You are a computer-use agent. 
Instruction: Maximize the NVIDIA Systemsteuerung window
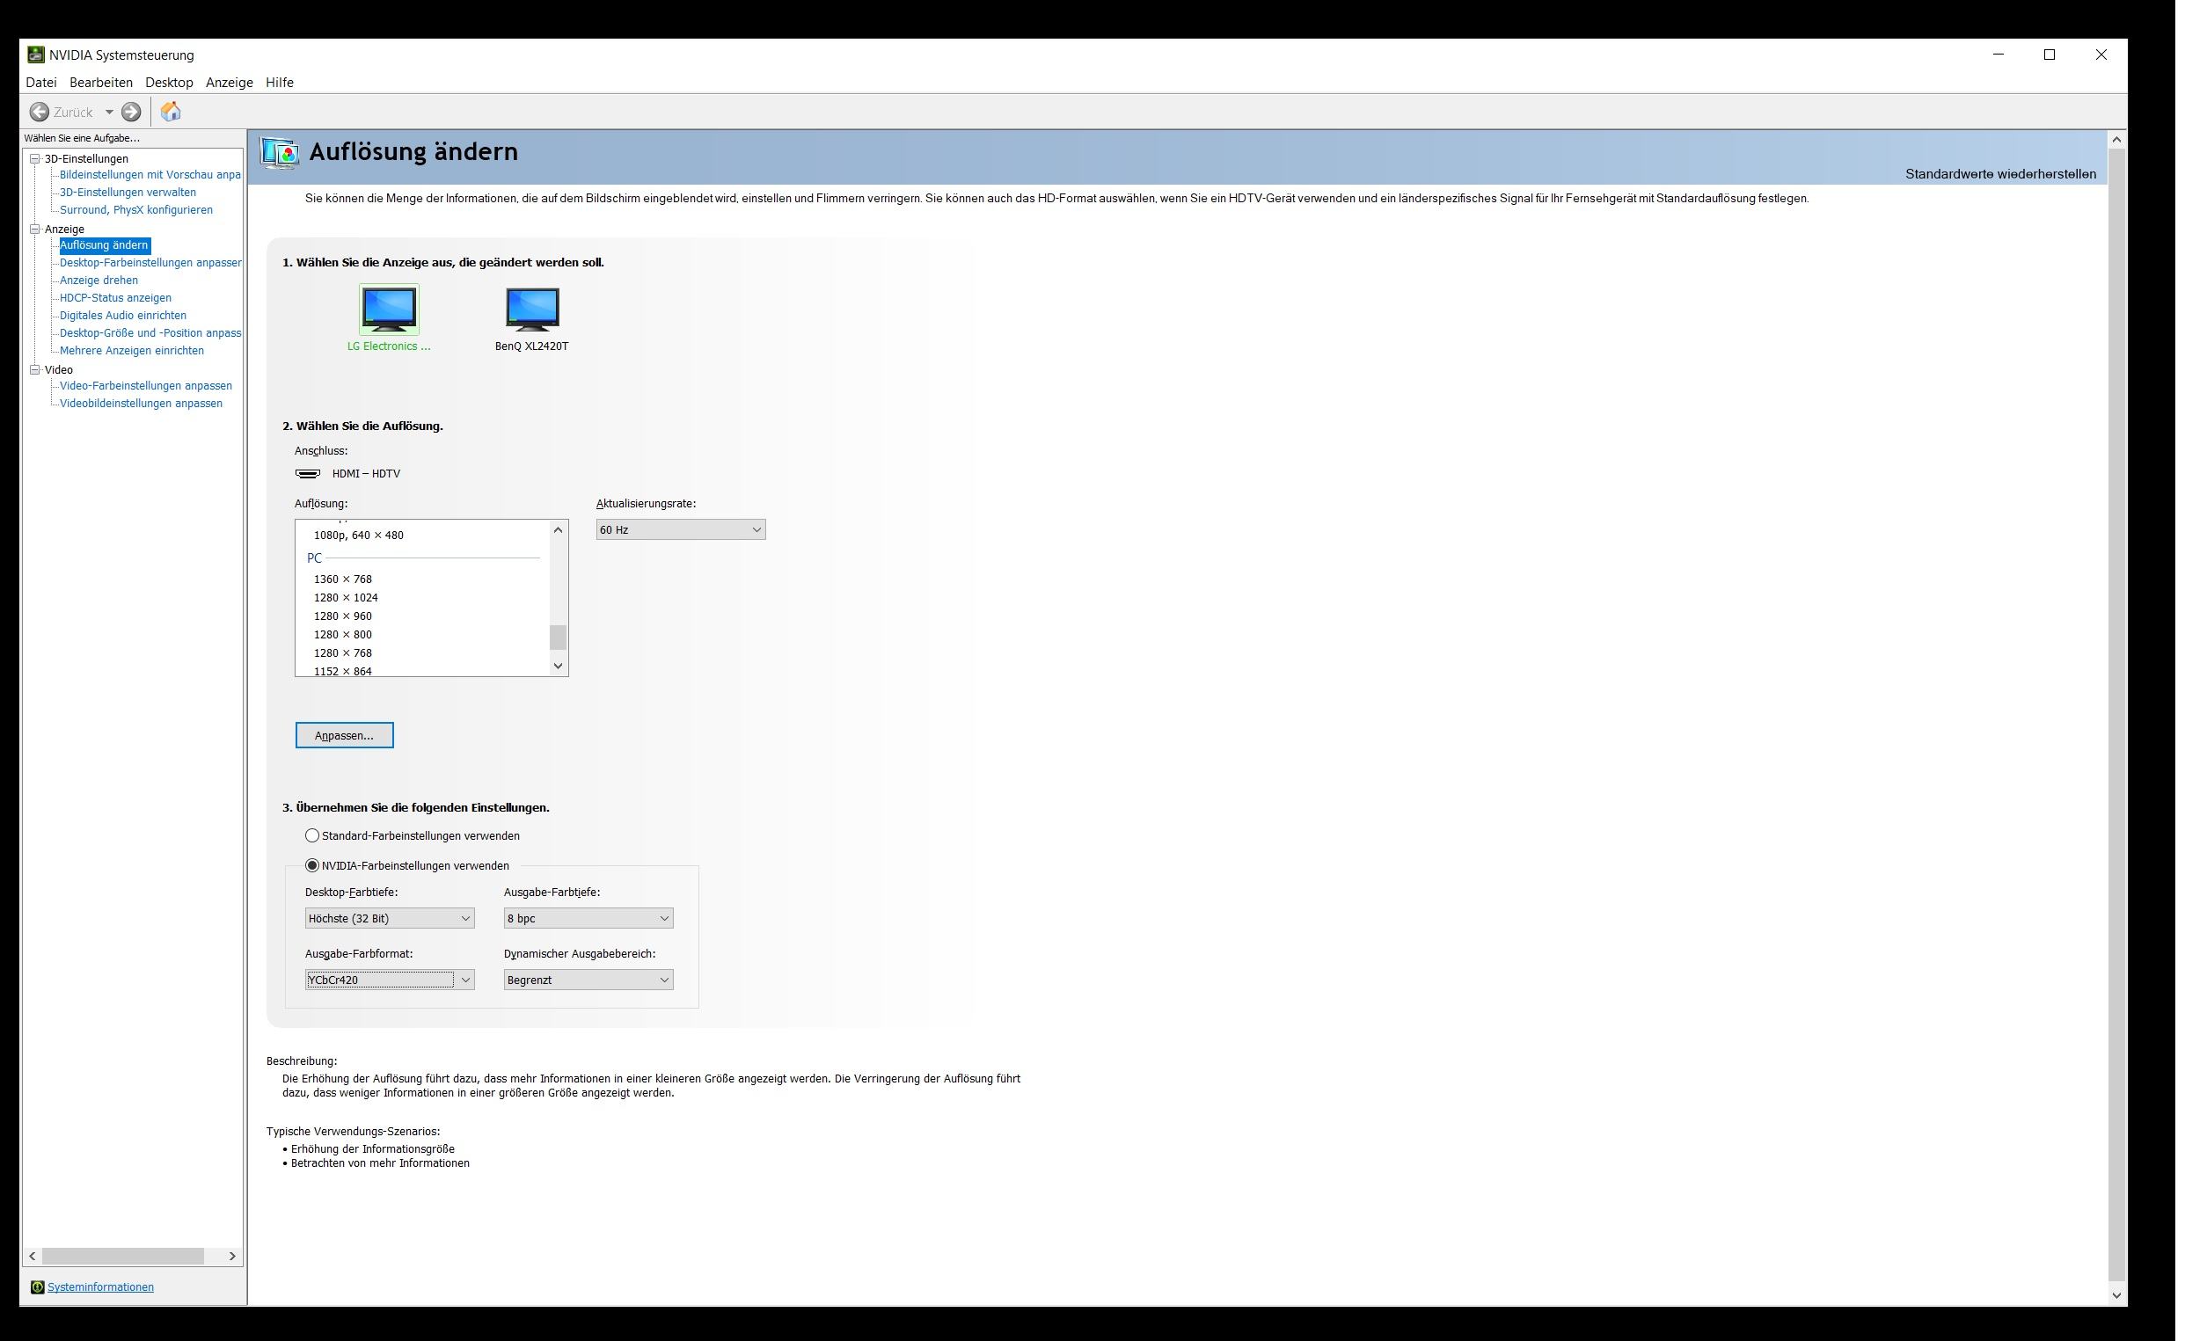tap(2050, 55)
